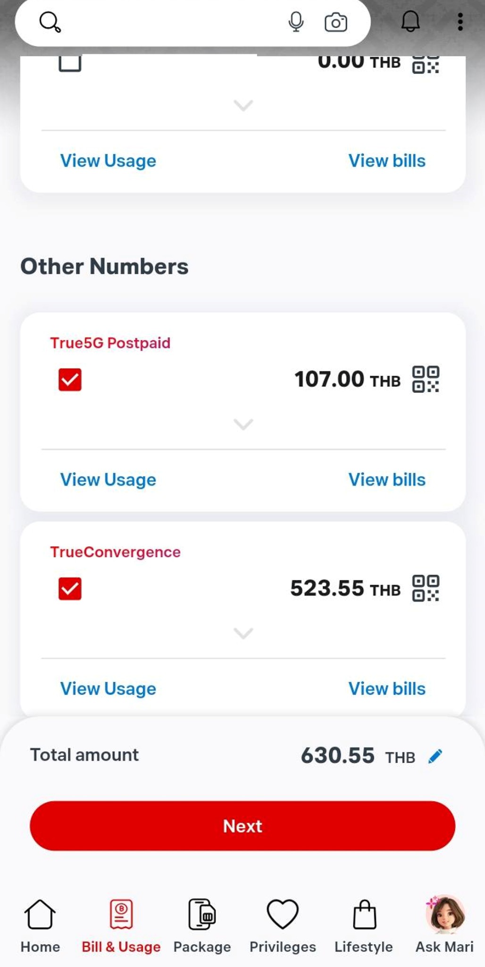Uncheck the TrueConvergence checkbox
Screen dimensions: 485x967
point(70,589)
